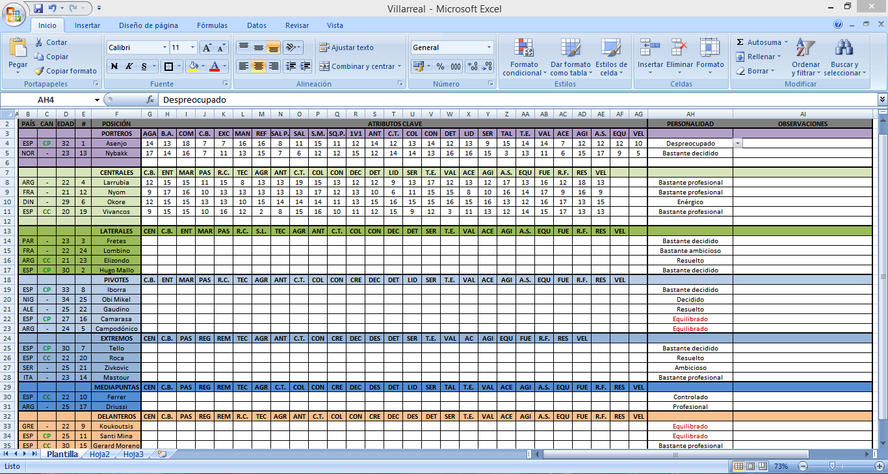The width and height of the screenshot is (888, 474).
Task: Decrease decimal places
Action: [x=486, y=66]
